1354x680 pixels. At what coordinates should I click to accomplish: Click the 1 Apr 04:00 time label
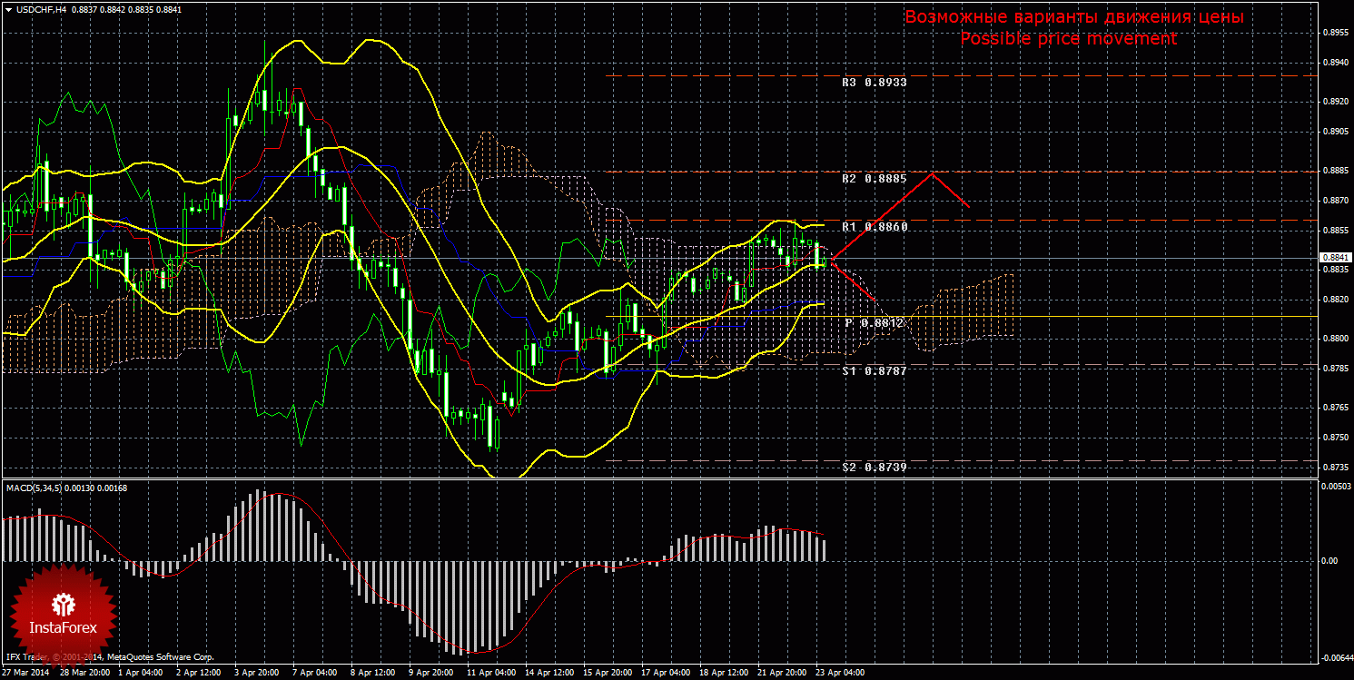click(141, 674)
